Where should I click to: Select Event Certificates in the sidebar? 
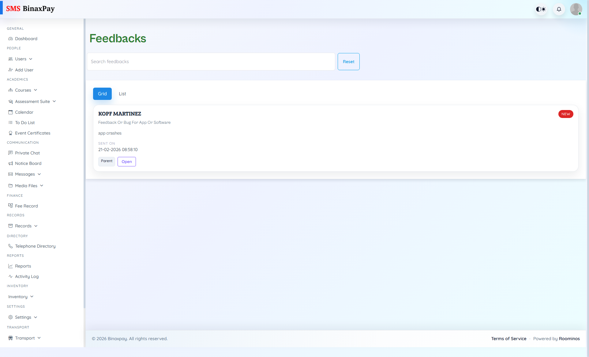(32, 133)
